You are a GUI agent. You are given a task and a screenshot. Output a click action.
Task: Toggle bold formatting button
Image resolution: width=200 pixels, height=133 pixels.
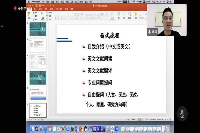[x=55, y=18]
